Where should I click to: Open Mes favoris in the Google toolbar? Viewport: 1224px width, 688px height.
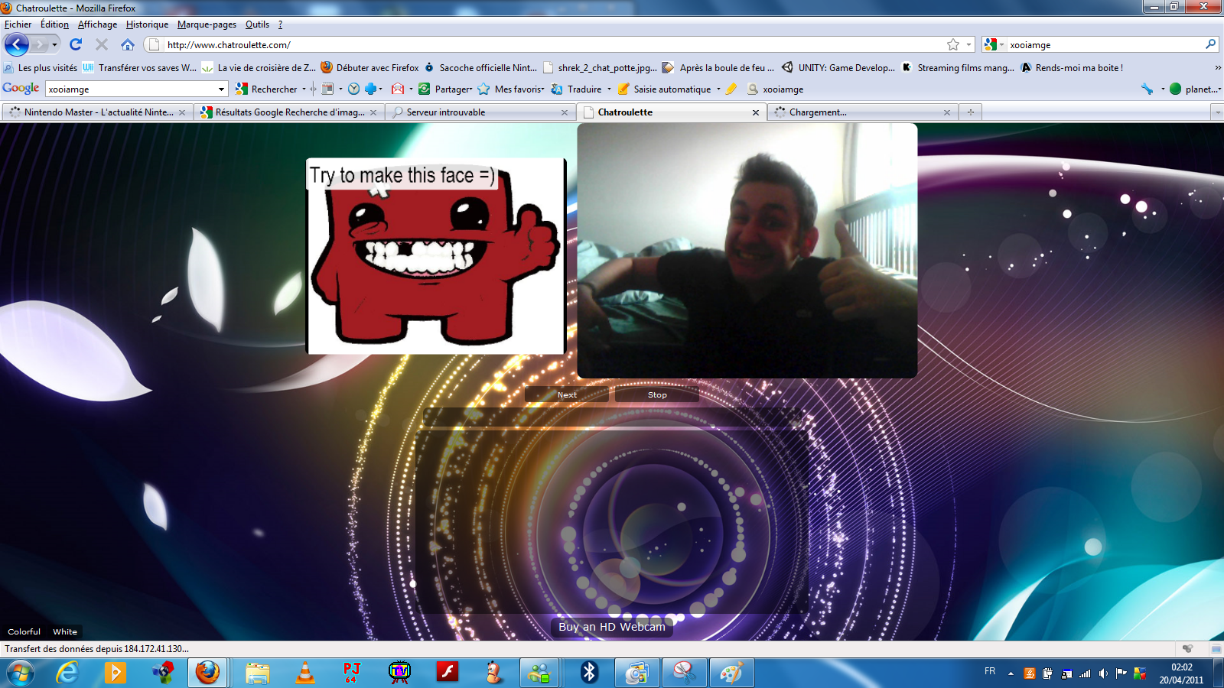coord(510,89)
